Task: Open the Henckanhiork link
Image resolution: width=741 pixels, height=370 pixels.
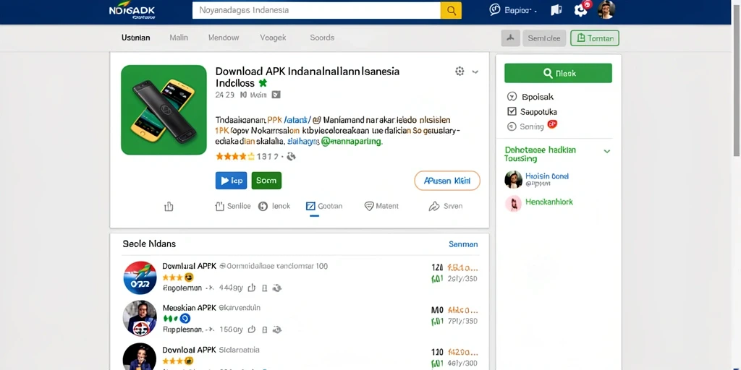Action: pyautogui.click(x=549, y=202)
